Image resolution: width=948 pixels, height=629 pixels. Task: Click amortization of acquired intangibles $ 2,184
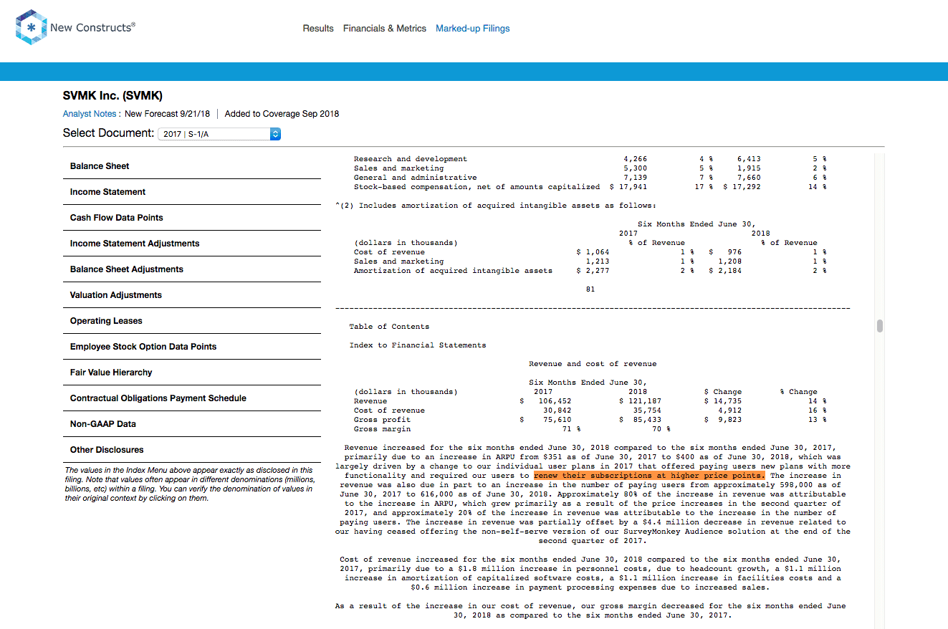[x=725, y=271]
